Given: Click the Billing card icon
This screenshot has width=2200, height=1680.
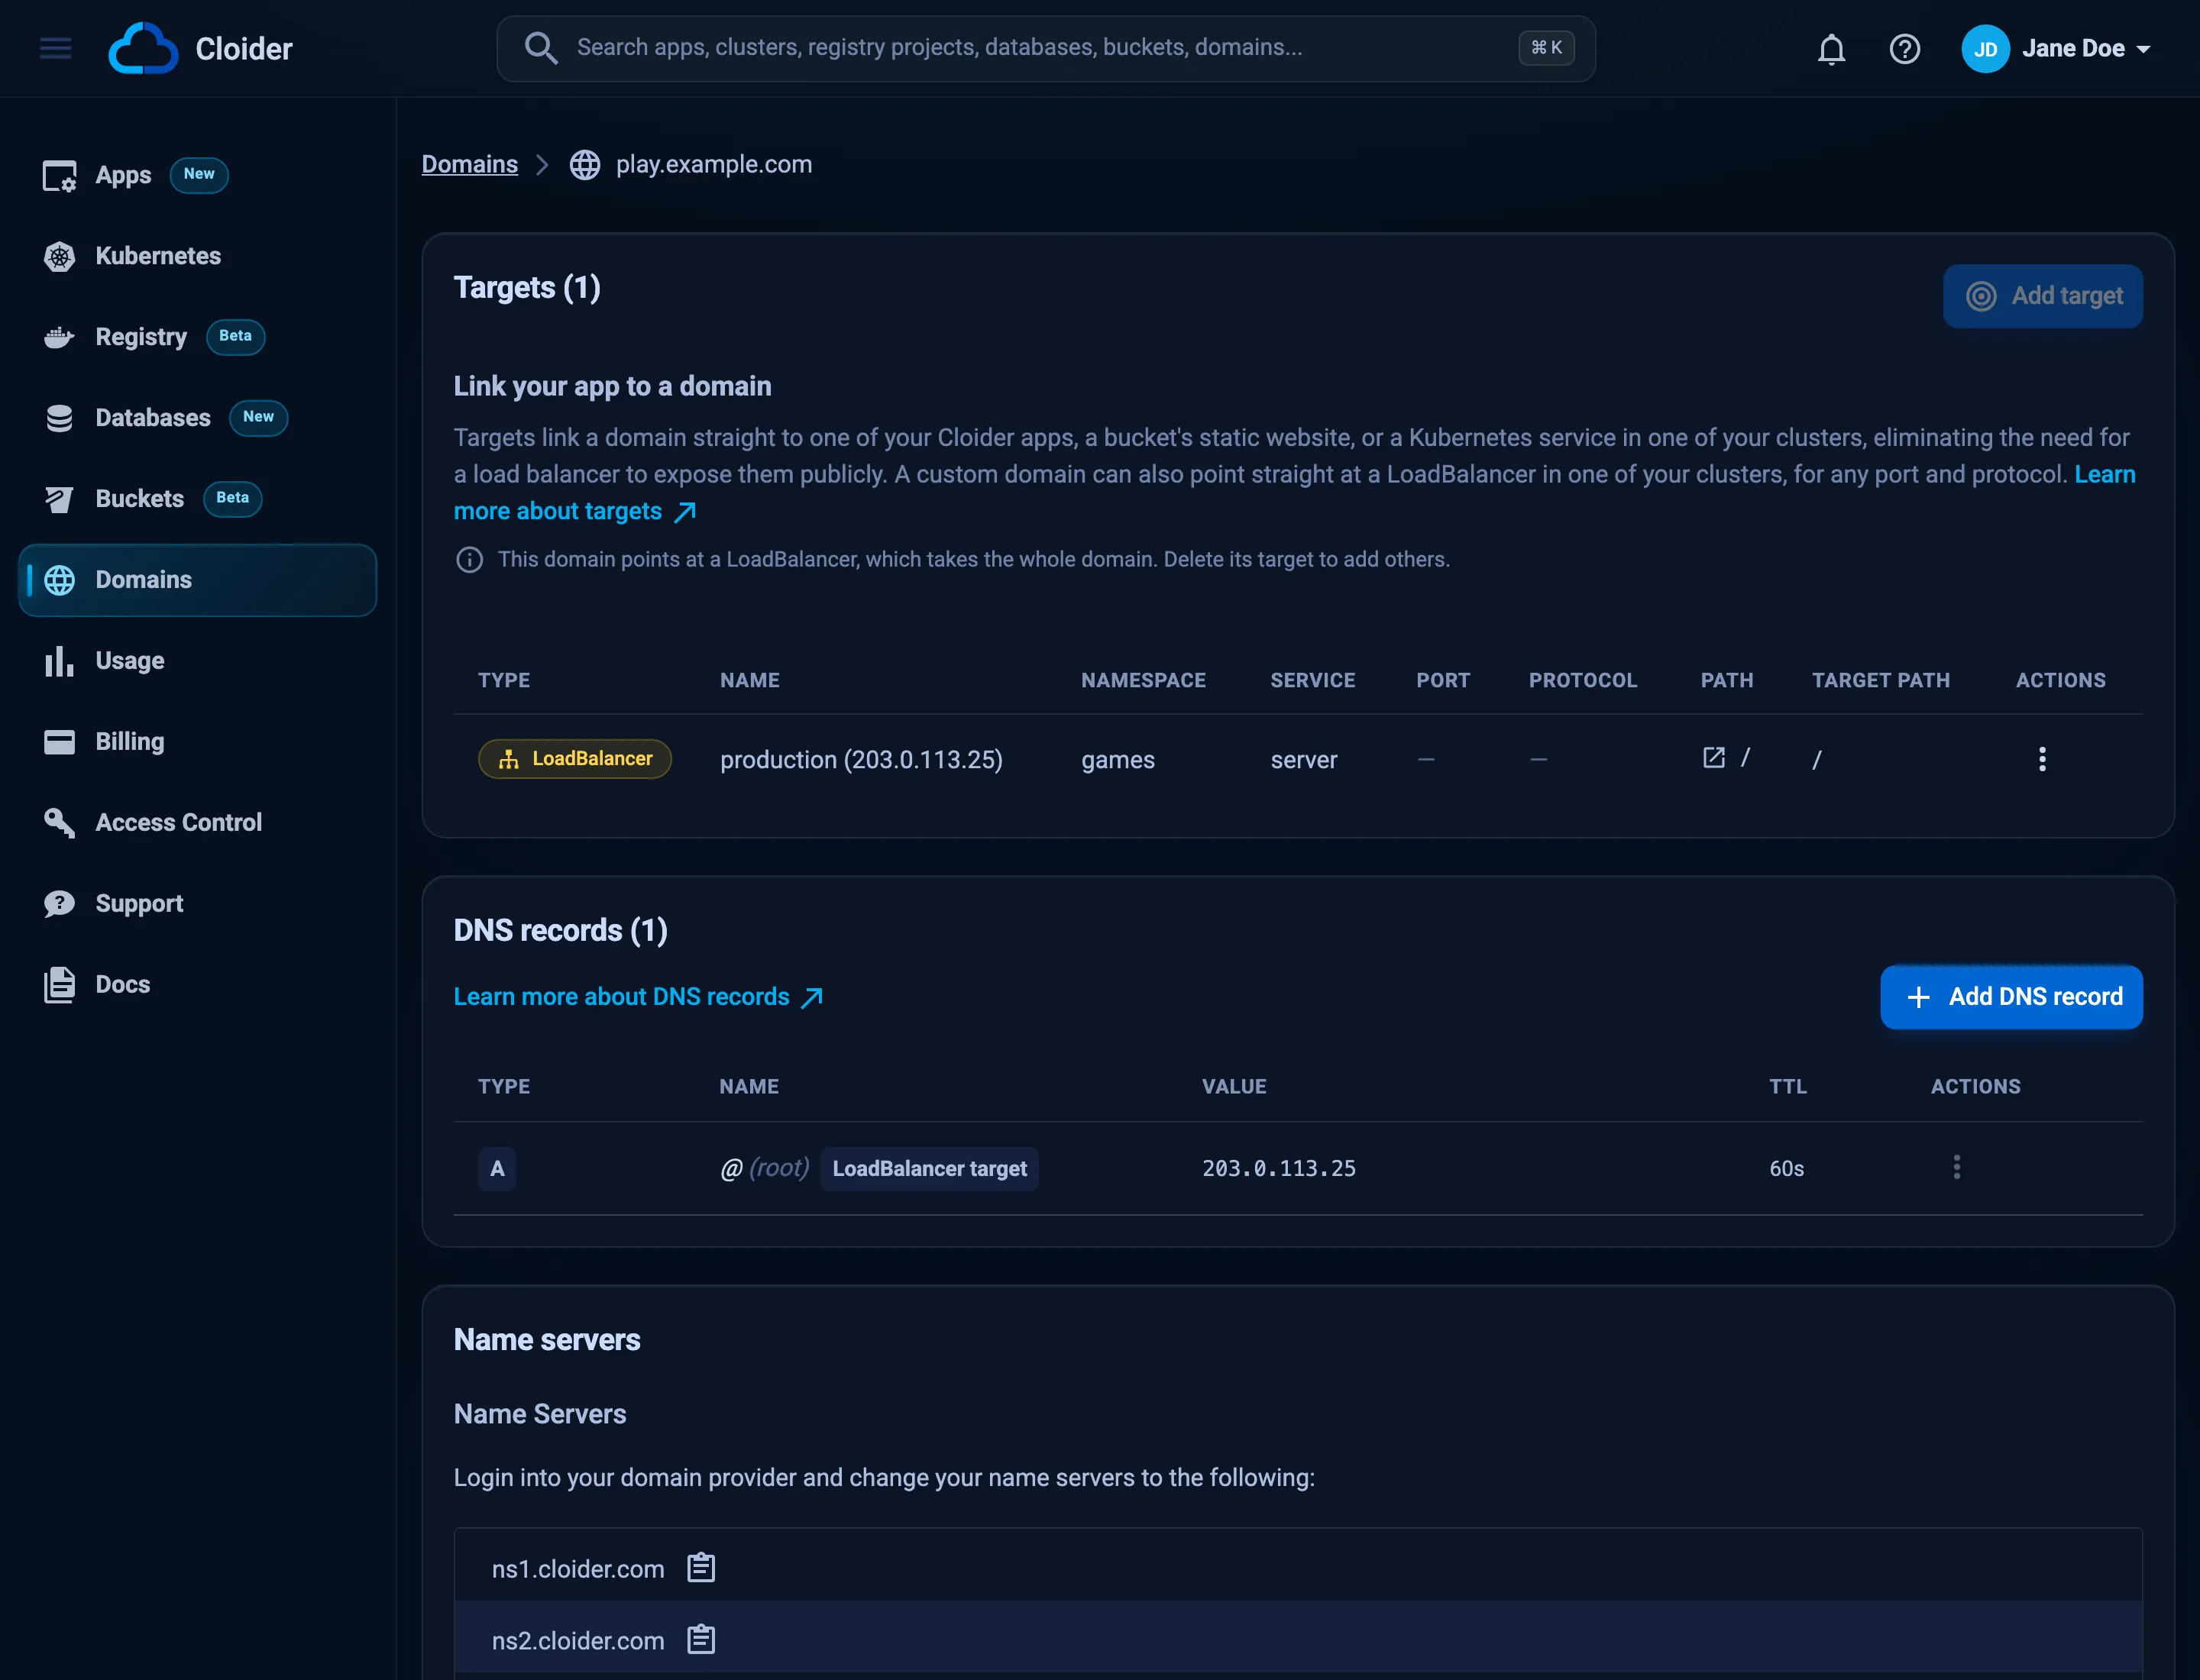Looking at the screenshot, I should click(x=59, y=742).
